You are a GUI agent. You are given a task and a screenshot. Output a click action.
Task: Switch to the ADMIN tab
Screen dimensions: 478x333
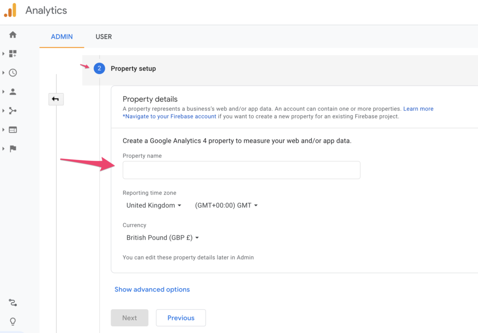pos(62,36)
